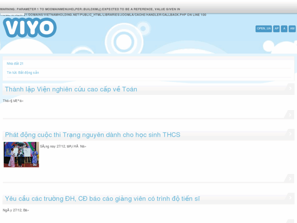Select the AM button in header
This screenshot has width=297, height=223.
292,29
